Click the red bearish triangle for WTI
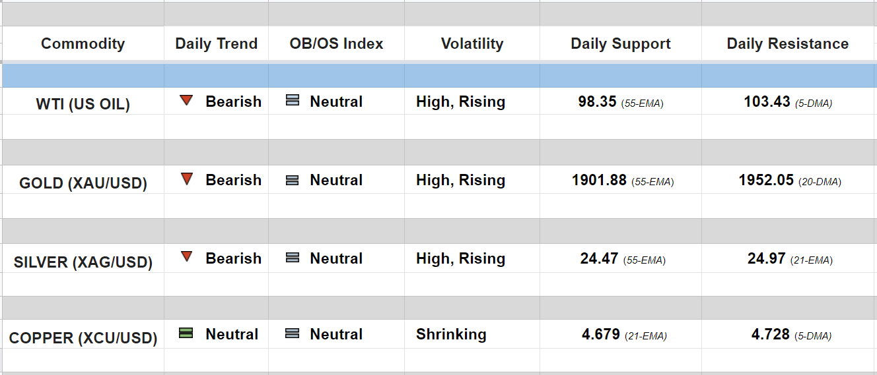The width and height of the screenshot is (877, 375). pos(186,101)
